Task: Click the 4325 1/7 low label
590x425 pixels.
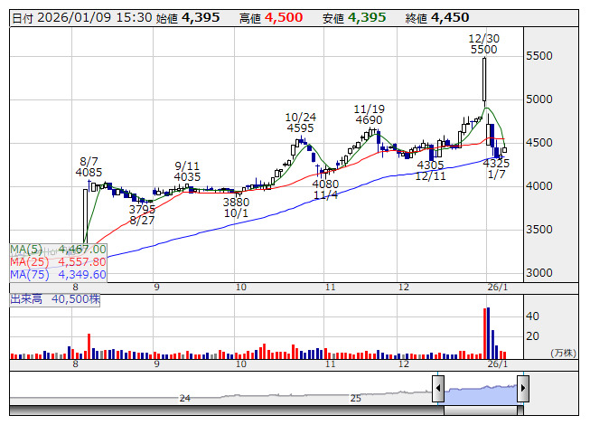Action: click(x=496, y=169)
